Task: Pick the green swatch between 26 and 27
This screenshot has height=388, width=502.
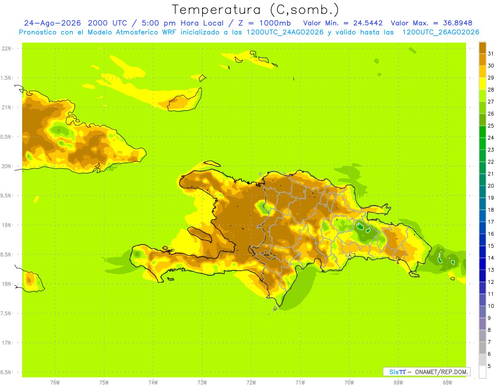Action: (x=482, y=108)
